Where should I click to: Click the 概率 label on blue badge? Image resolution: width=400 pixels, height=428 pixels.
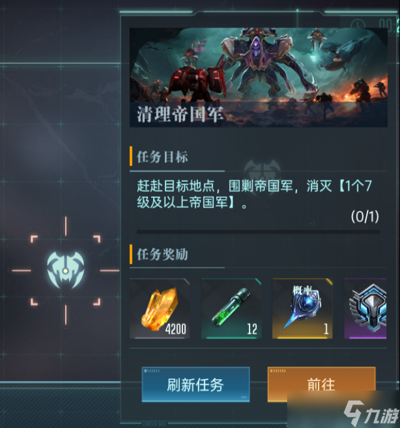pos(302,290)
